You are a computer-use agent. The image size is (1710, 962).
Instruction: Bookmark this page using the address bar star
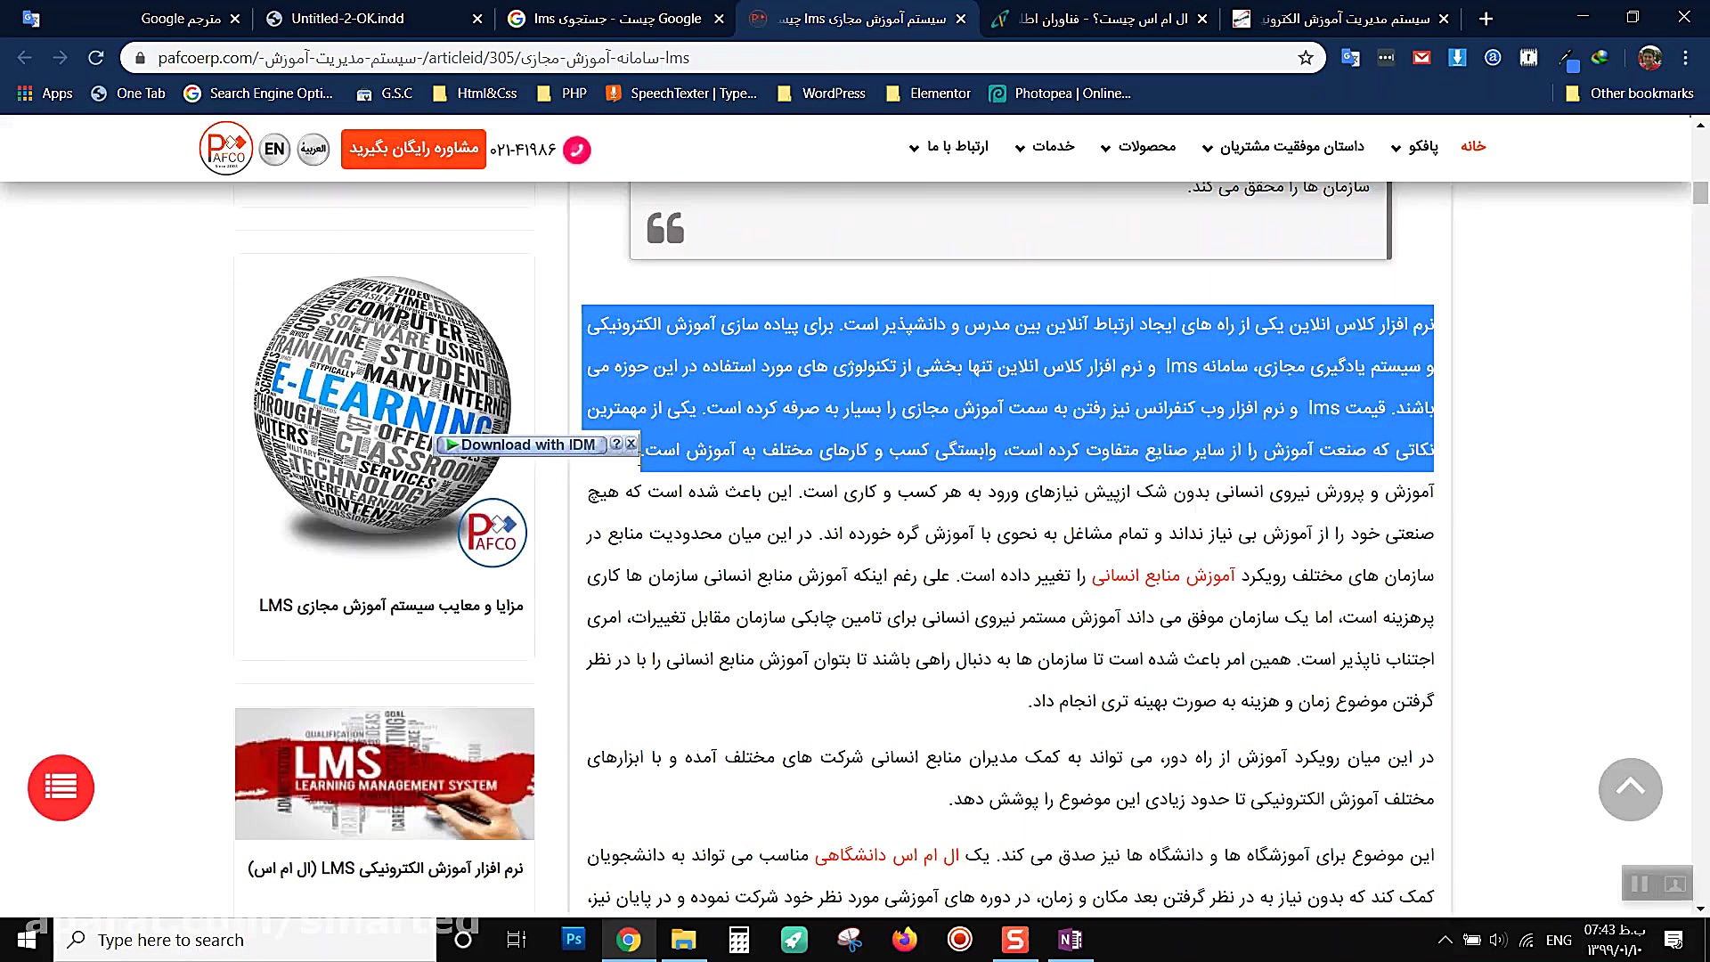[x=1304, y=57]
